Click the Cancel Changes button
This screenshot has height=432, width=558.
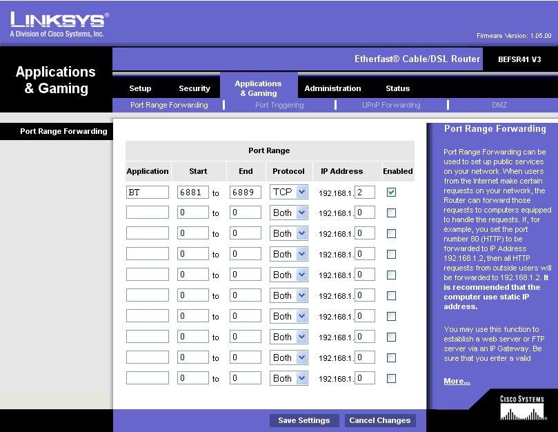click(x=380, y=420)
